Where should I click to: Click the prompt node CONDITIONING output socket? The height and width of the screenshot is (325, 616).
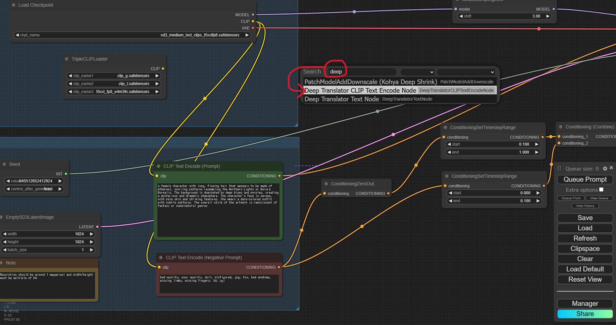[280, 176]
